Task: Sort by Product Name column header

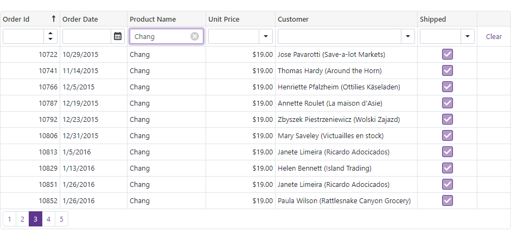Action: (x=153, y=19)
